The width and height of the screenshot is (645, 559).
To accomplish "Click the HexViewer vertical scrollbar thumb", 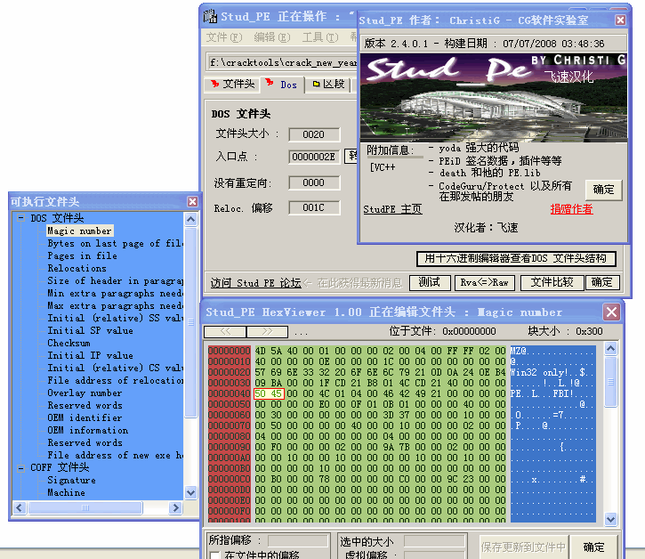I will coord(611,381).
